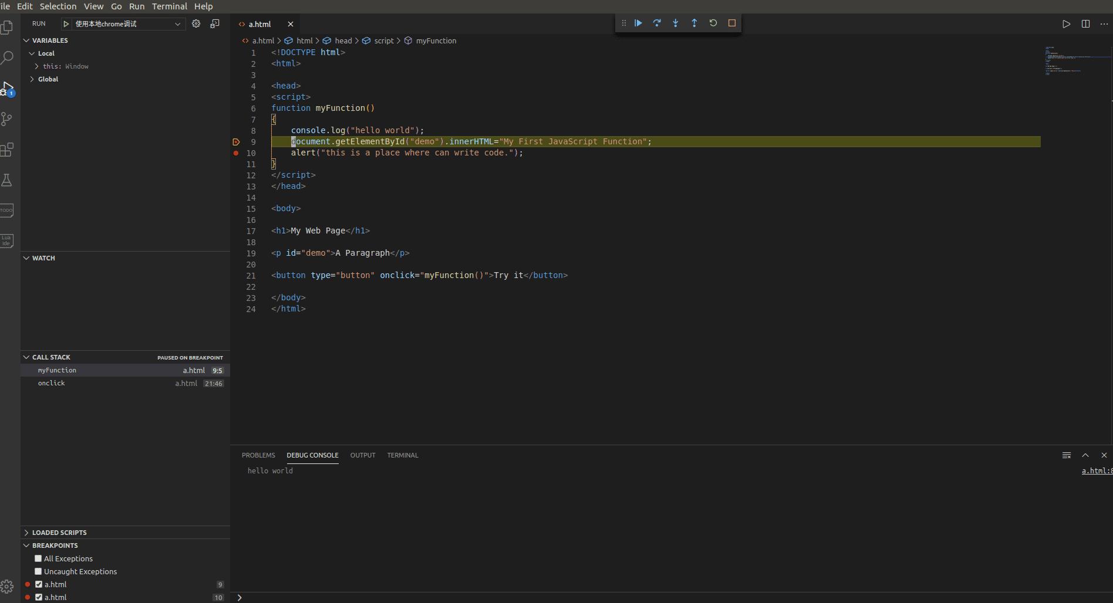Expand the Loaded Scripts section

[x=59, y=533]
